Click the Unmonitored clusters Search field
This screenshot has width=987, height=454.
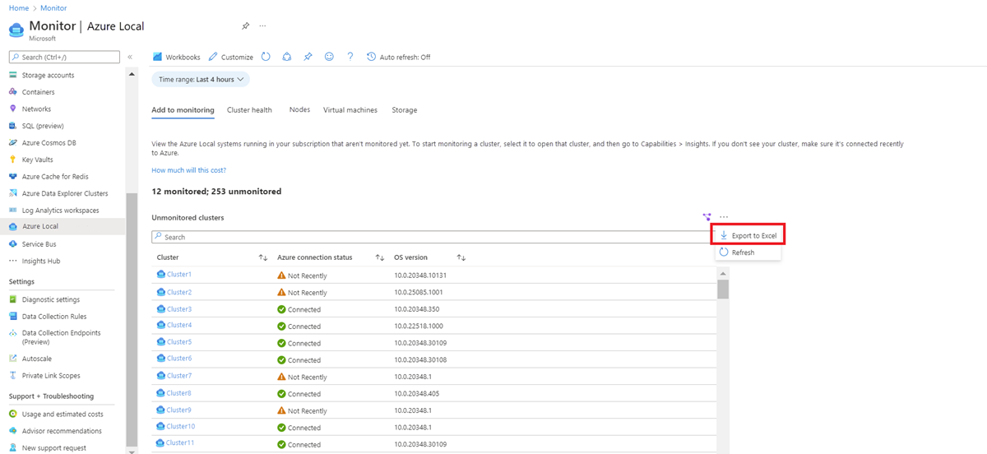(x=434, y=237)
